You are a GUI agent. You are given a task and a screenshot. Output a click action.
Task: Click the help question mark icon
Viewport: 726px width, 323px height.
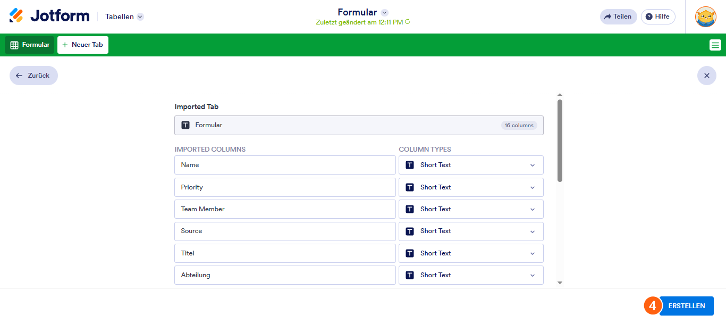[649, 16]
